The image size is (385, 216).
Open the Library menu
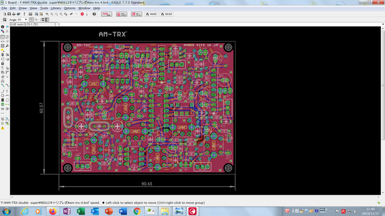pos(56,9)
